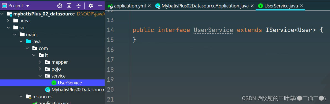Image resolution: width=330 pixels, height=104 pixels.
Task: Open the Project panel settings gear
Action: click(x=90, y=6)
